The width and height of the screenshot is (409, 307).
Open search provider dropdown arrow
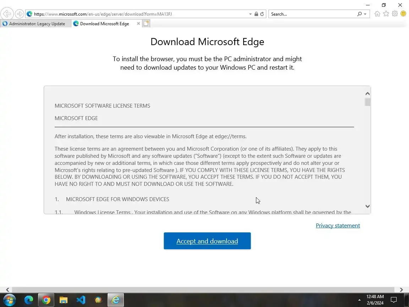click(365, 14)
